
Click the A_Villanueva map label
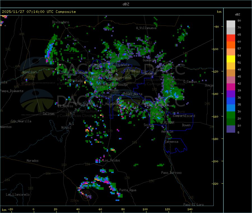(146, 28)
